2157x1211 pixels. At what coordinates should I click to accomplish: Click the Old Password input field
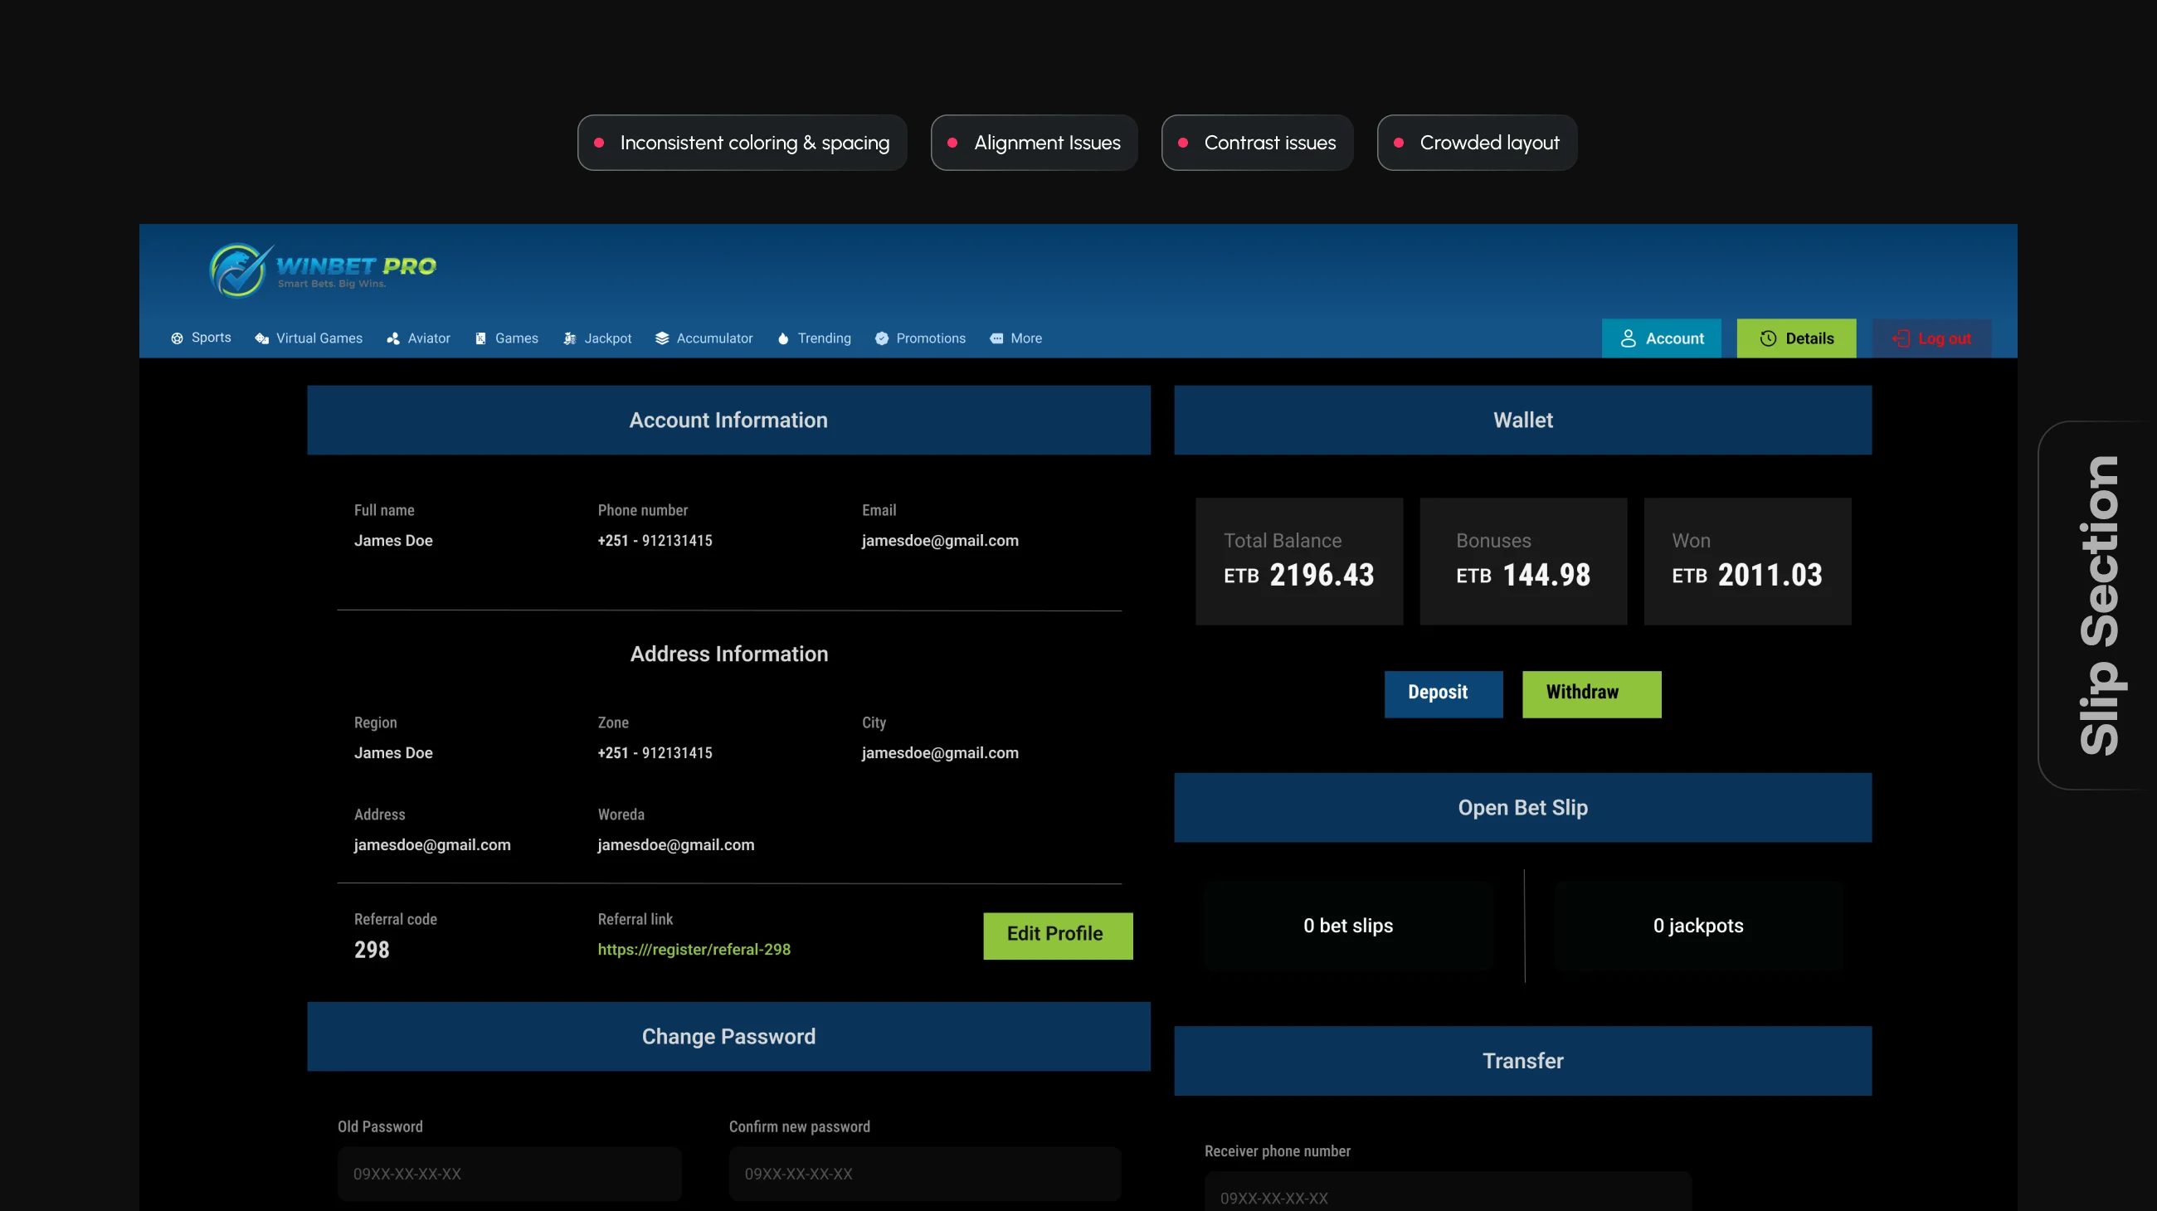tap(509, 1174)
